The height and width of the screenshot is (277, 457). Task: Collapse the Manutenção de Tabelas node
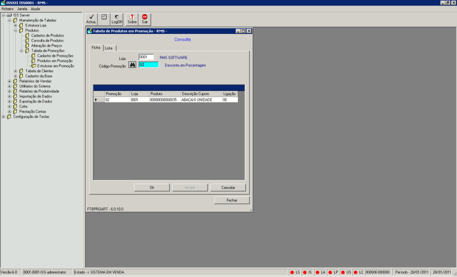[9, 20]
